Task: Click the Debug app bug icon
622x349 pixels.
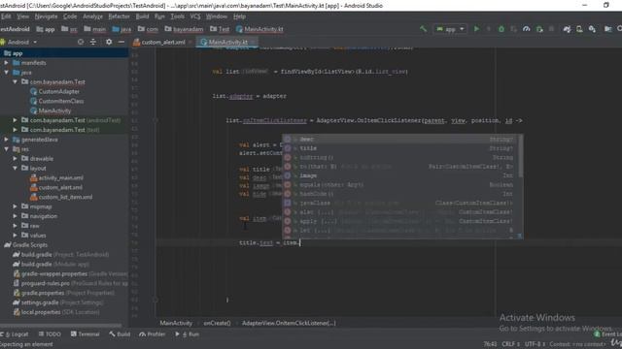Action: (x=501, y=29)
